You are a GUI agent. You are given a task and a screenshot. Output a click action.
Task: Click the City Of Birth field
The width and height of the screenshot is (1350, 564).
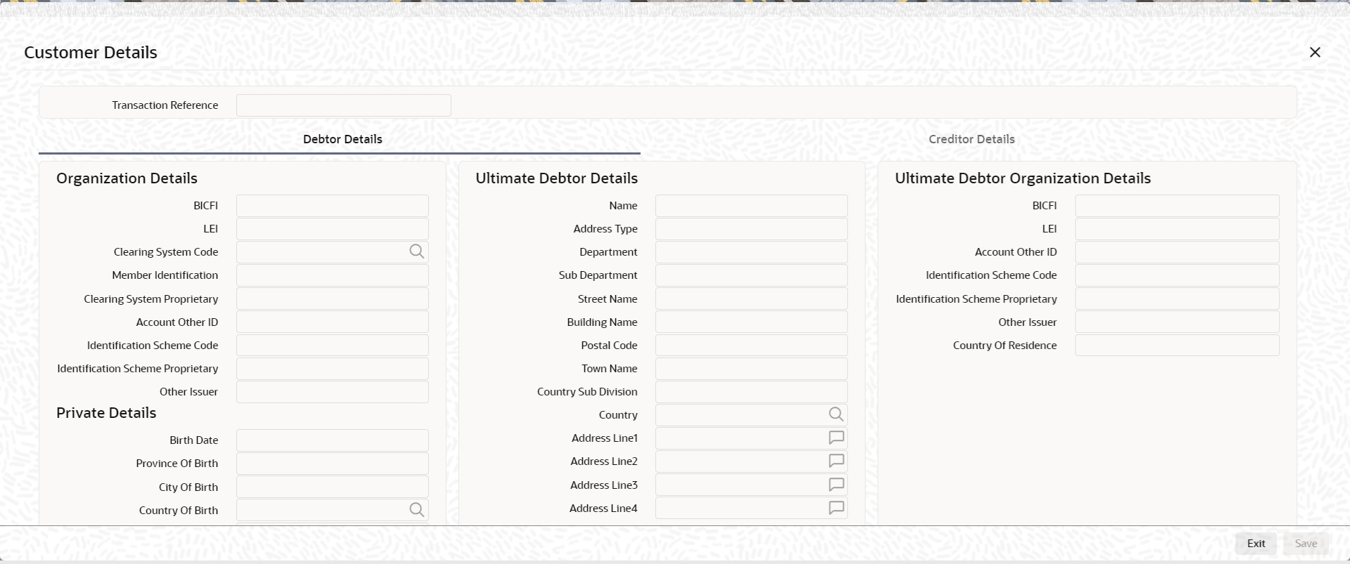point(333,487)
